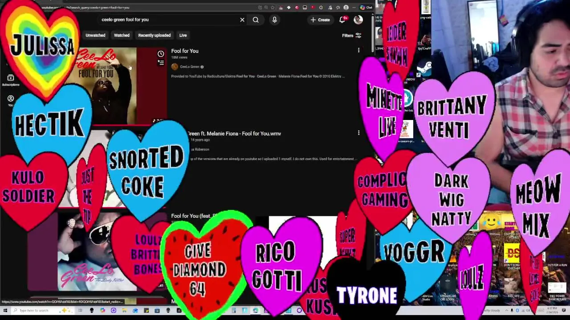Open the browser profile icon
Image resolution: width=570 pixels, height=320 pixels.
click(346, 8)
